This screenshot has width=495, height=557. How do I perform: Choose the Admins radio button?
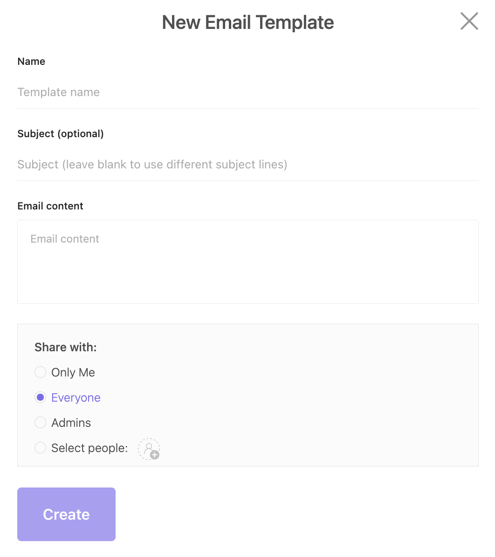[x=41, y=423]
